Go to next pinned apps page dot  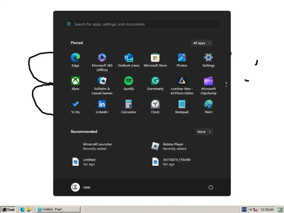coord(226,86)
